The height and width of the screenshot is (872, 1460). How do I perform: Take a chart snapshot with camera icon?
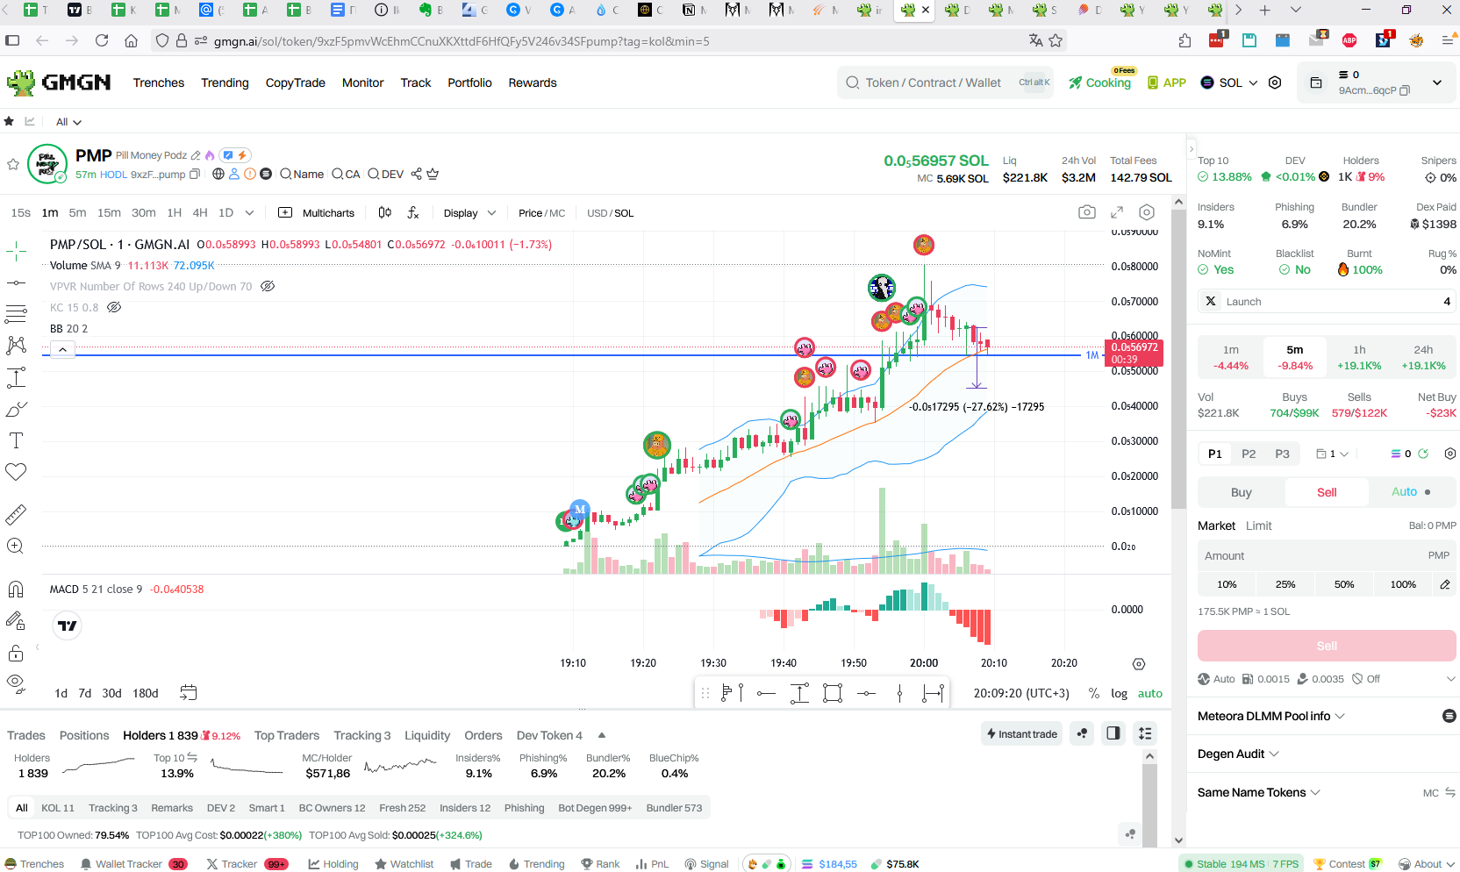coord(1087,212)
